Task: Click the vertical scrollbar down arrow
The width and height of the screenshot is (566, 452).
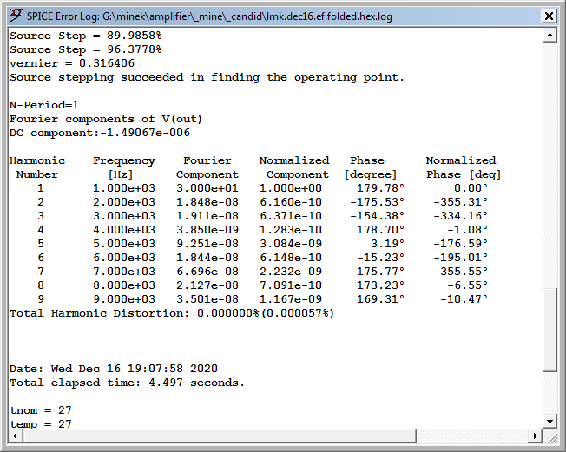Action: click(550, 421)
